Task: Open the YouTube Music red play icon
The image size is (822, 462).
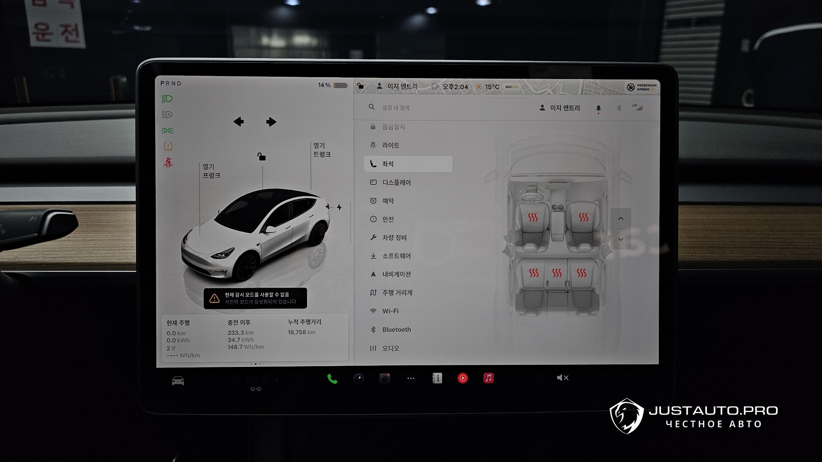Action: pos(463,378)
